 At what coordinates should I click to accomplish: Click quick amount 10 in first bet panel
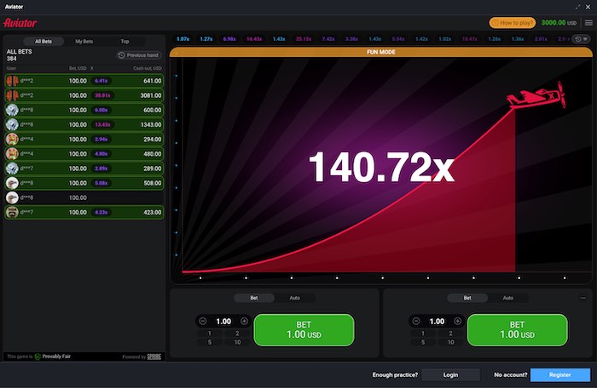click(x=237, y=342)
